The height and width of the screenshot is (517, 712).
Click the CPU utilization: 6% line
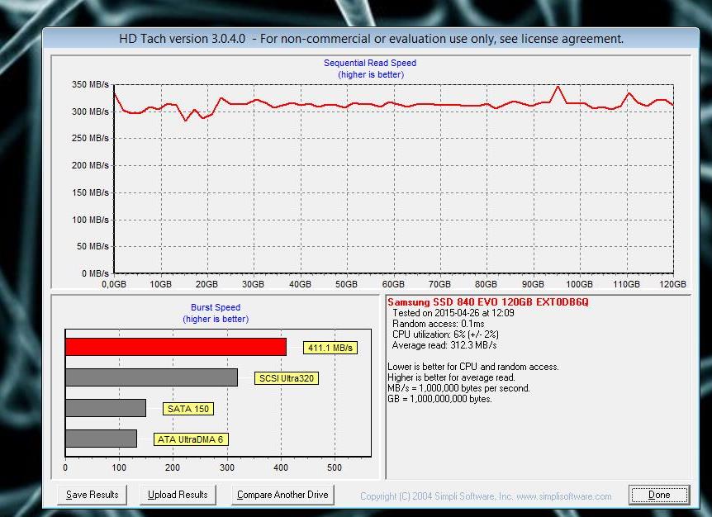[x=445, y=334]
